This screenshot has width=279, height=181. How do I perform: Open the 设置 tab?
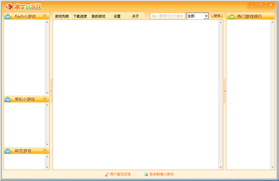click(117, 16)
